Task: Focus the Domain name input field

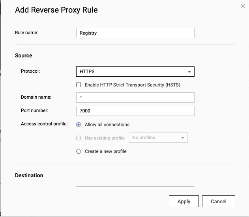Action: (x=135, y=97)
